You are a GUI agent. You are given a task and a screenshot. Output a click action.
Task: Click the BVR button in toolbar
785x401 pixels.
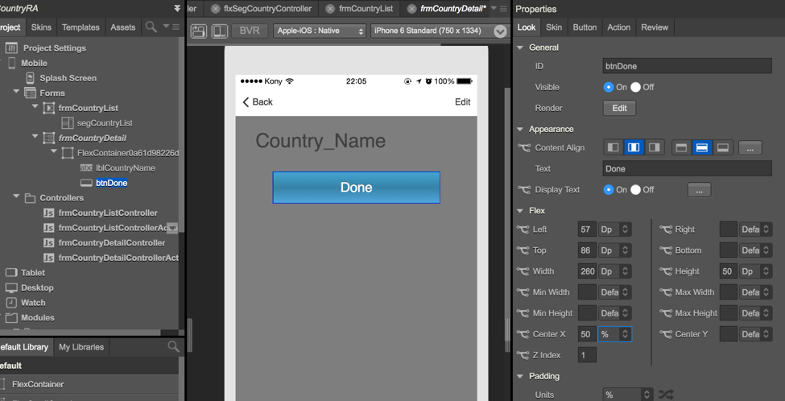[250, 31]
